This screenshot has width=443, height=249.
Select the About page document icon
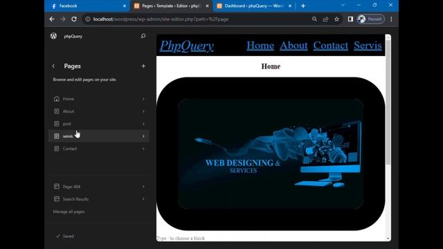point(57,111)
